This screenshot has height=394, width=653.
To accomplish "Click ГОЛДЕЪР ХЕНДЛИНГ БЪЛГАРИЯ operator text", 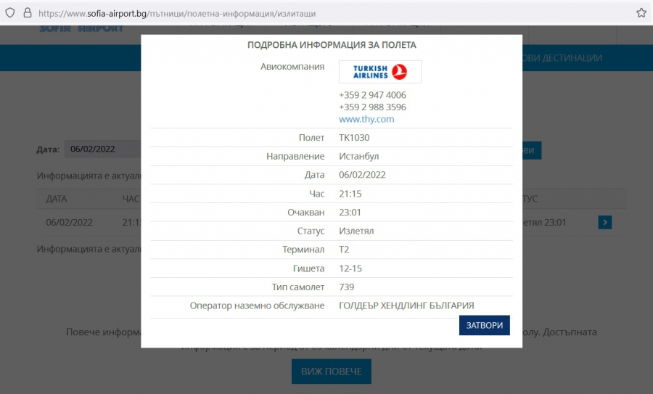I will pos(406,305).
